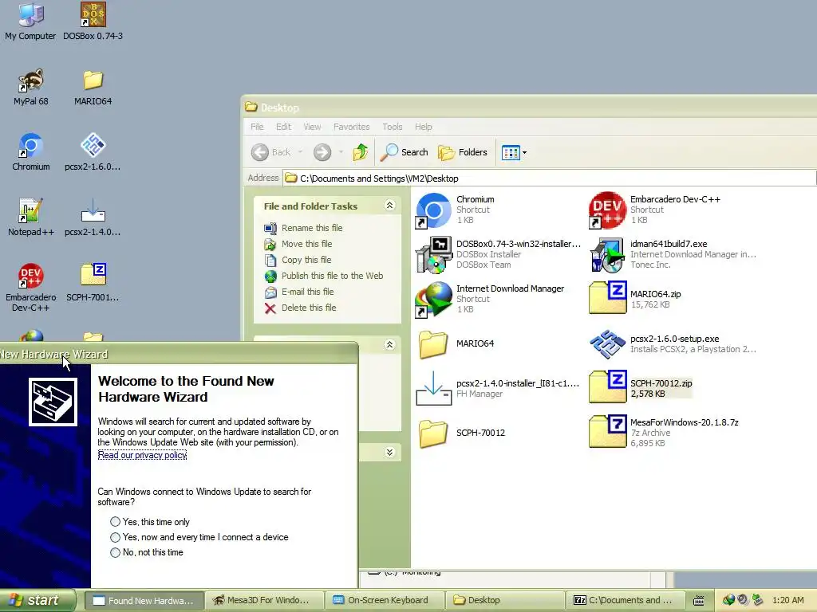Click the Folders toolbar button
This screenshot has width=817, height=612.
[x=463, y=152]
